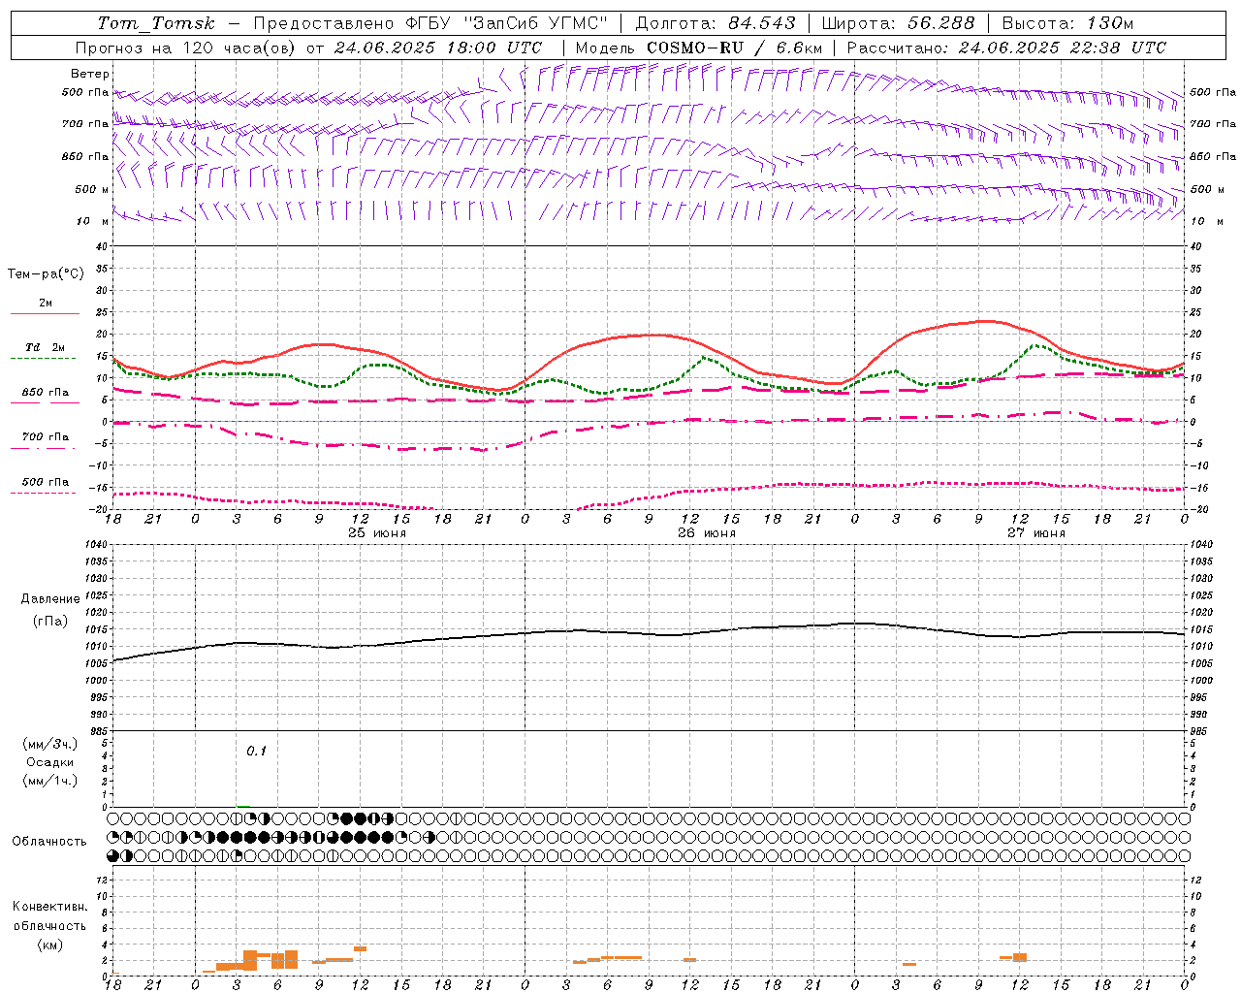Click the Давление panel label
The height and width of the screenshot is (993, 1241).
click(50, 599)
